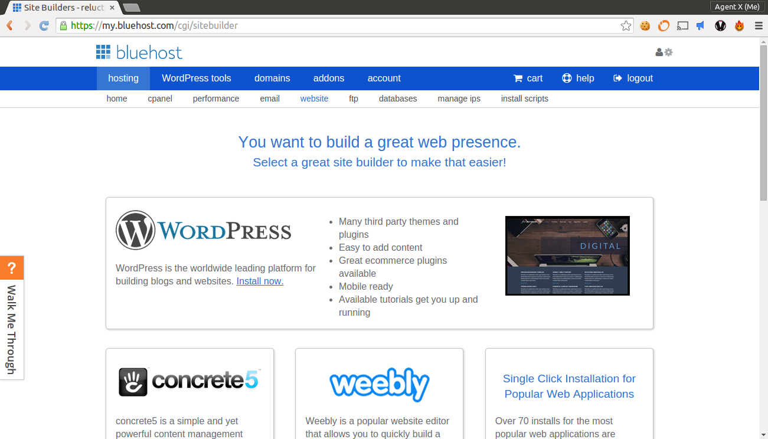Click the cast screen extension icon
This screenshot has height=439, width=768.
click(683, 25)
